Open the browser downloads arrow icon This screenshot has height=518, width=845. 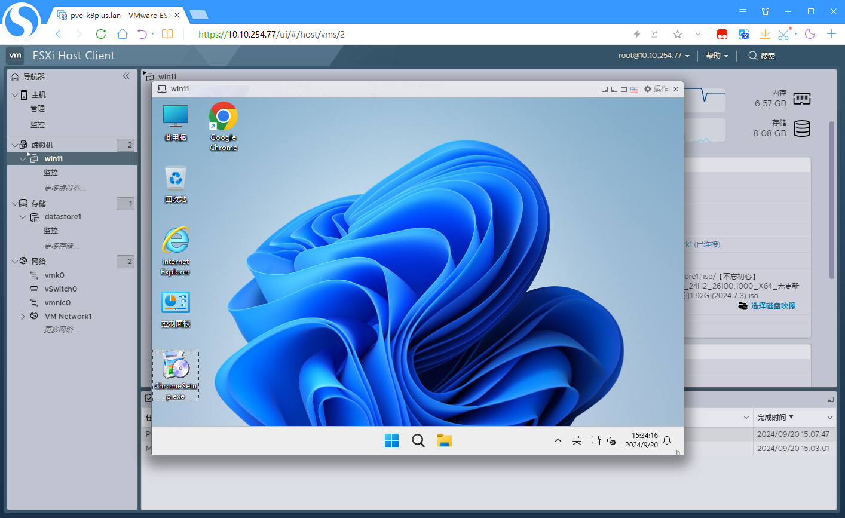(765, 34)
